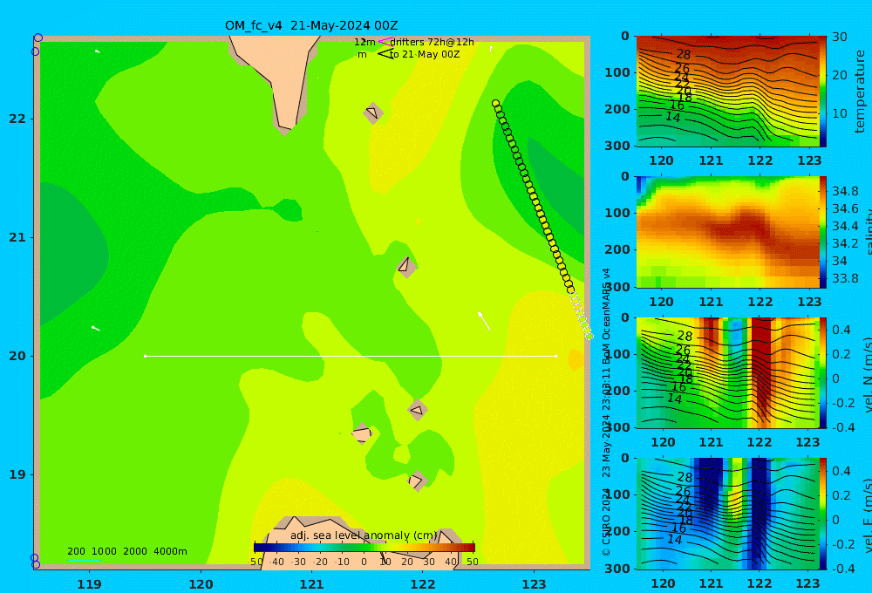Click the 'vel. N (m/s)' colorbar
The height and width of the screenshot is (593, 872).
click(823, 372)
